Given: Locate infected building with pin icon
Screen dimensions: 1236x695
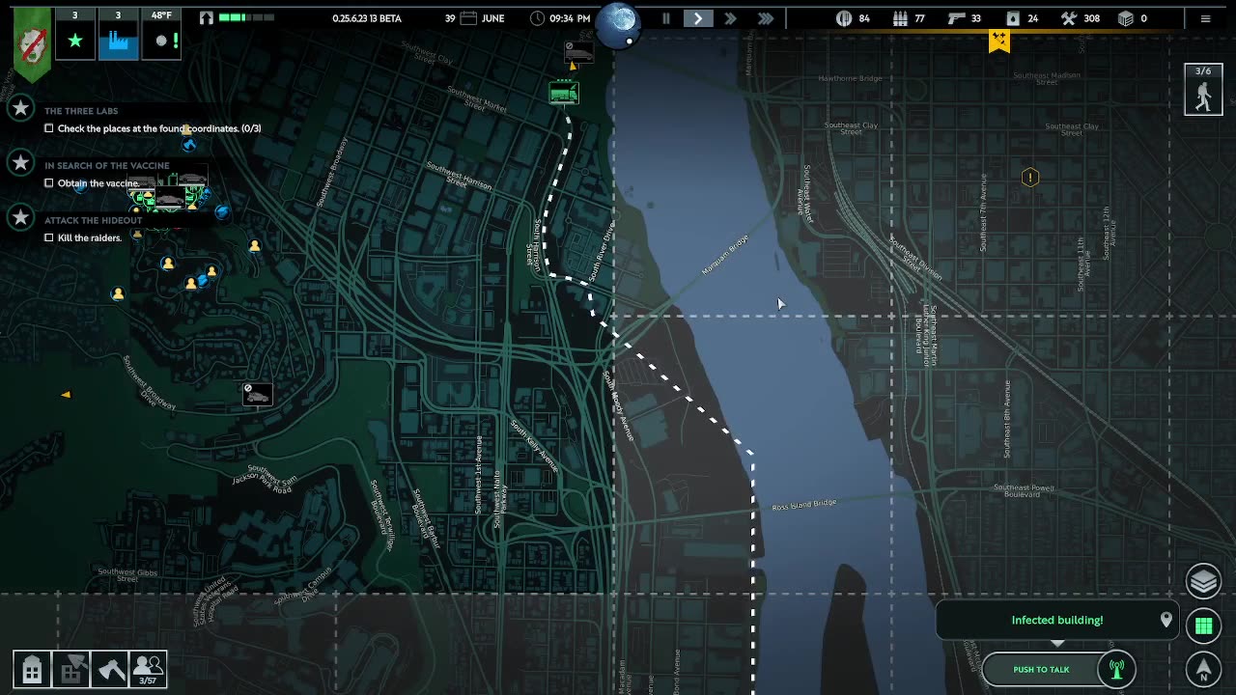Looking at the screenshot, I should [1166, 620].
